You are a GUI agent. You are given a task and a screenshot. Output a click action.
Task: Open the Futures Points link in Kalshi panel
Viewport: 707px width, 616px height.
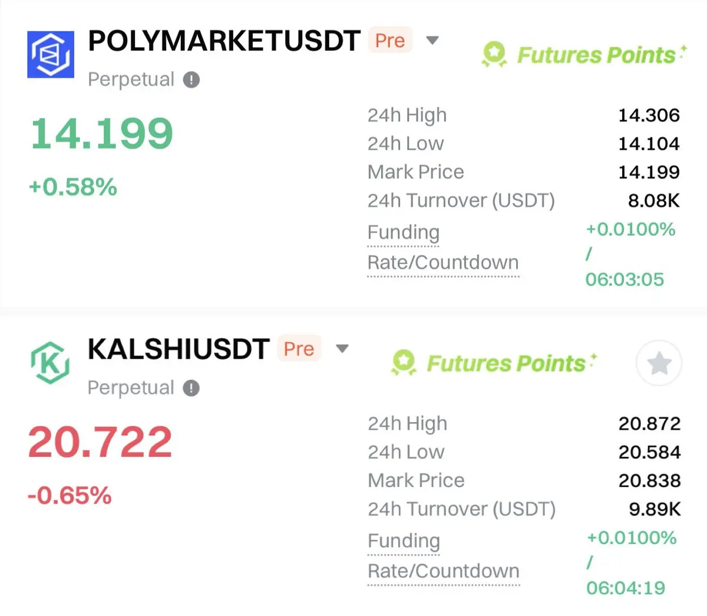click(506, 363)
